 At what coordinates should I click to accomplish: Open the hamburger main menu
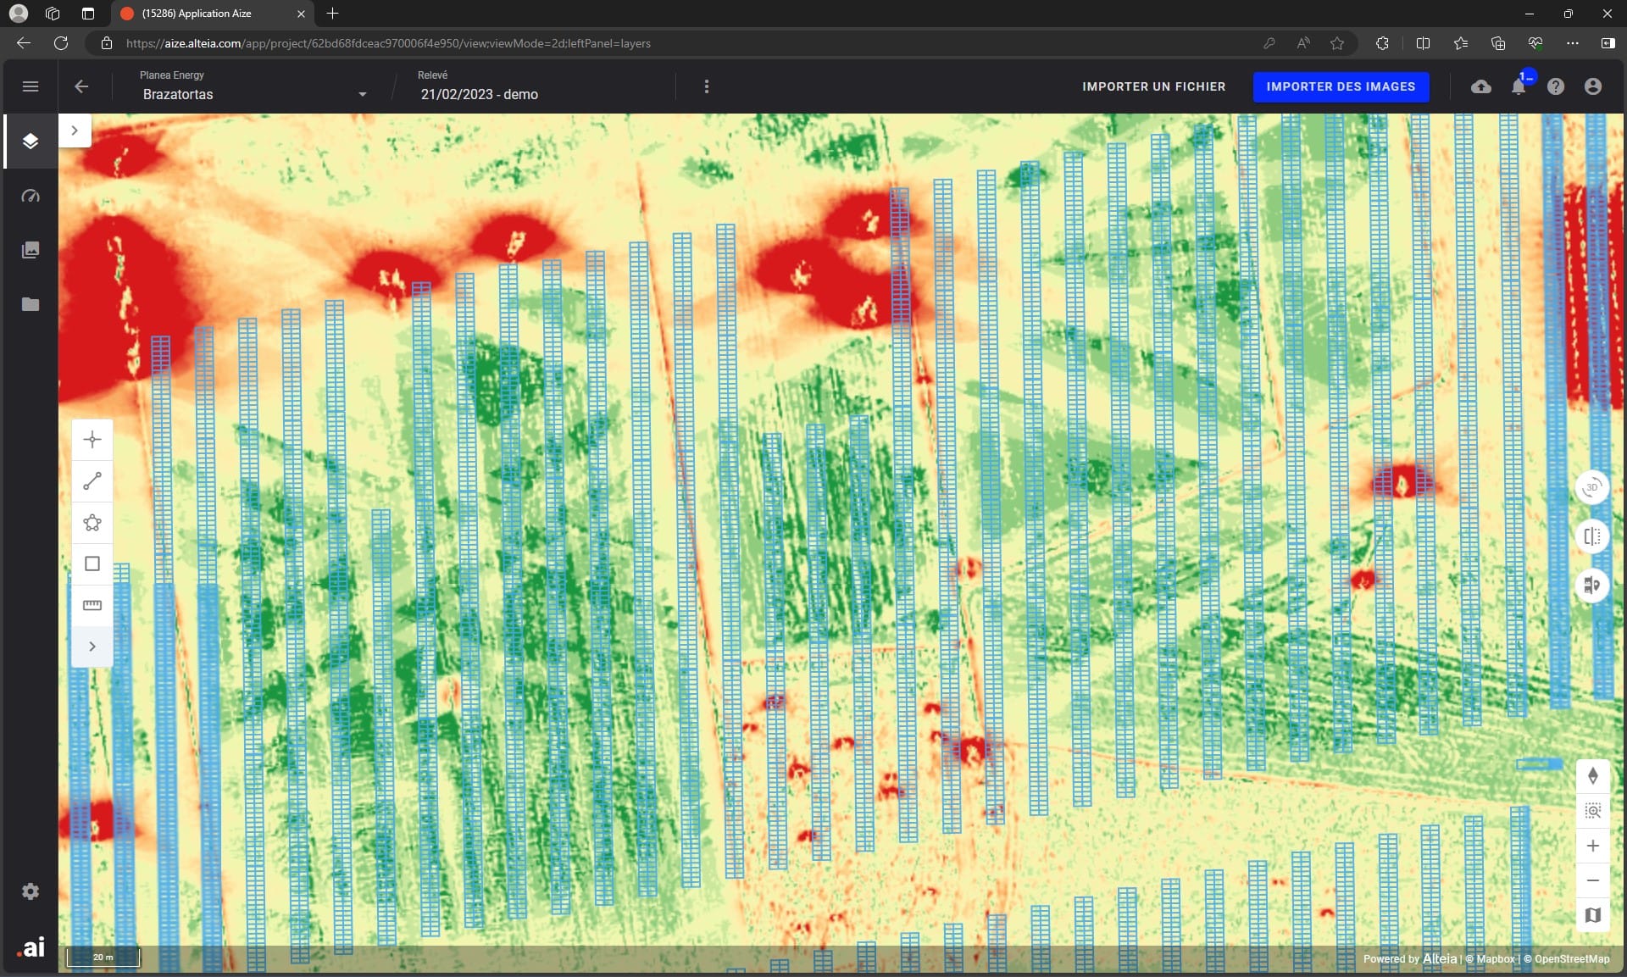(x=31, y=86)
